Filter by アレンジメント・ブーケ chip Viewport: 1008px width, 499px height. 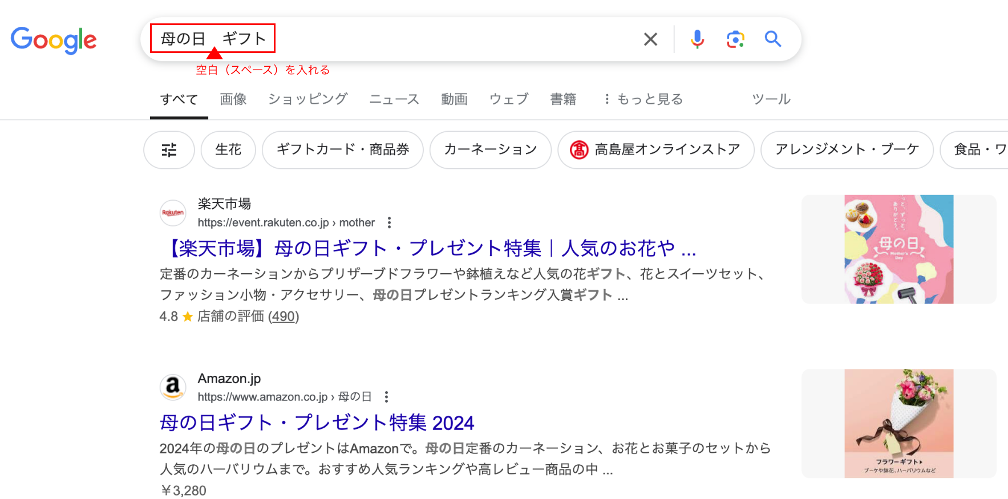(847, 150)
